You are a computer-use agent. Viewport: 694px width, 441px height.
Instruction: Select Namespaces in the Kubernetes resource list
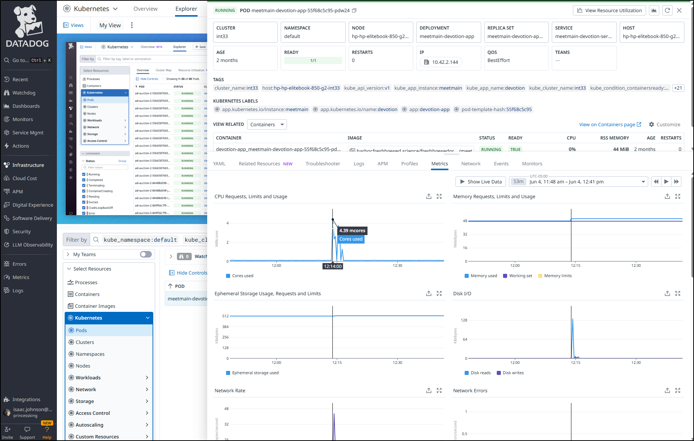pyautogui.click(x=90, y=354)
